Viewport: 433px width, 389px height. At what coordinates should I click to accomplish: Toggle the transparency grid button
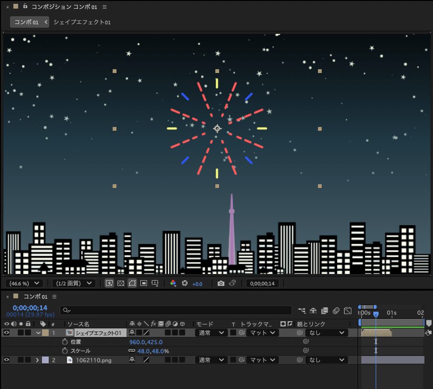[x=121, y=283]
